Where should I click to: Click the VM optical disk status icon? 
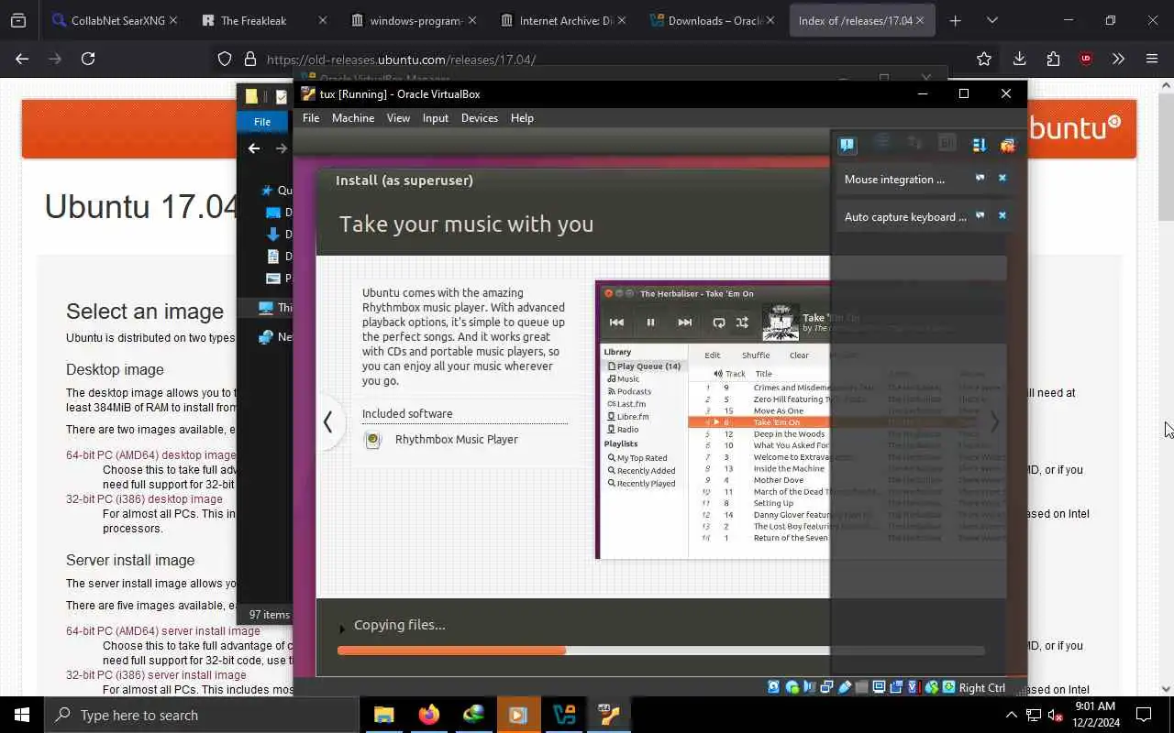tap(792, 687)
